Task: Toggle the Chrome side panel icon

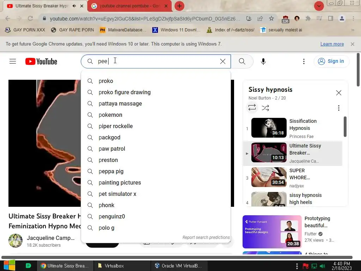Action: [331, 18]
